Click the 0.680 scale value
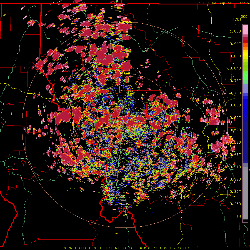This screenshot has width=250, height=250. point(235,105)
